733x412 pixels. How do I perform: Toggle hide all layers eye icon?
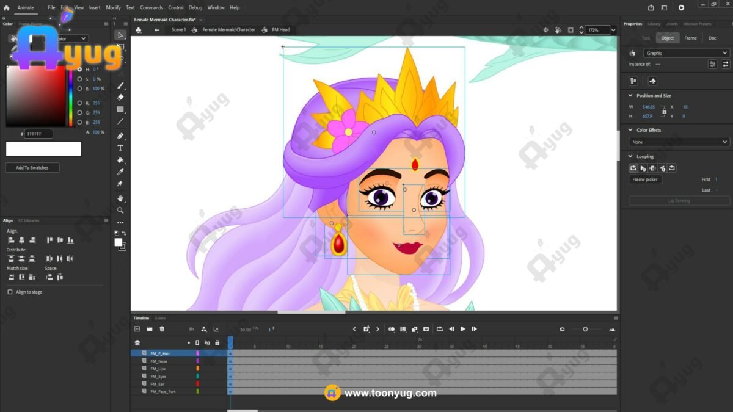pos(207,343)
